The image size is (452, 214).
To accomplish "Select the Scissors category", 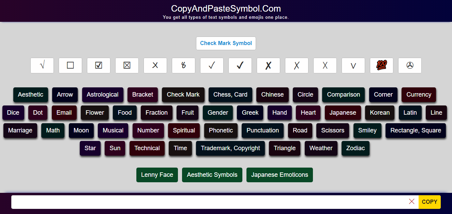I will coord(333,130).
